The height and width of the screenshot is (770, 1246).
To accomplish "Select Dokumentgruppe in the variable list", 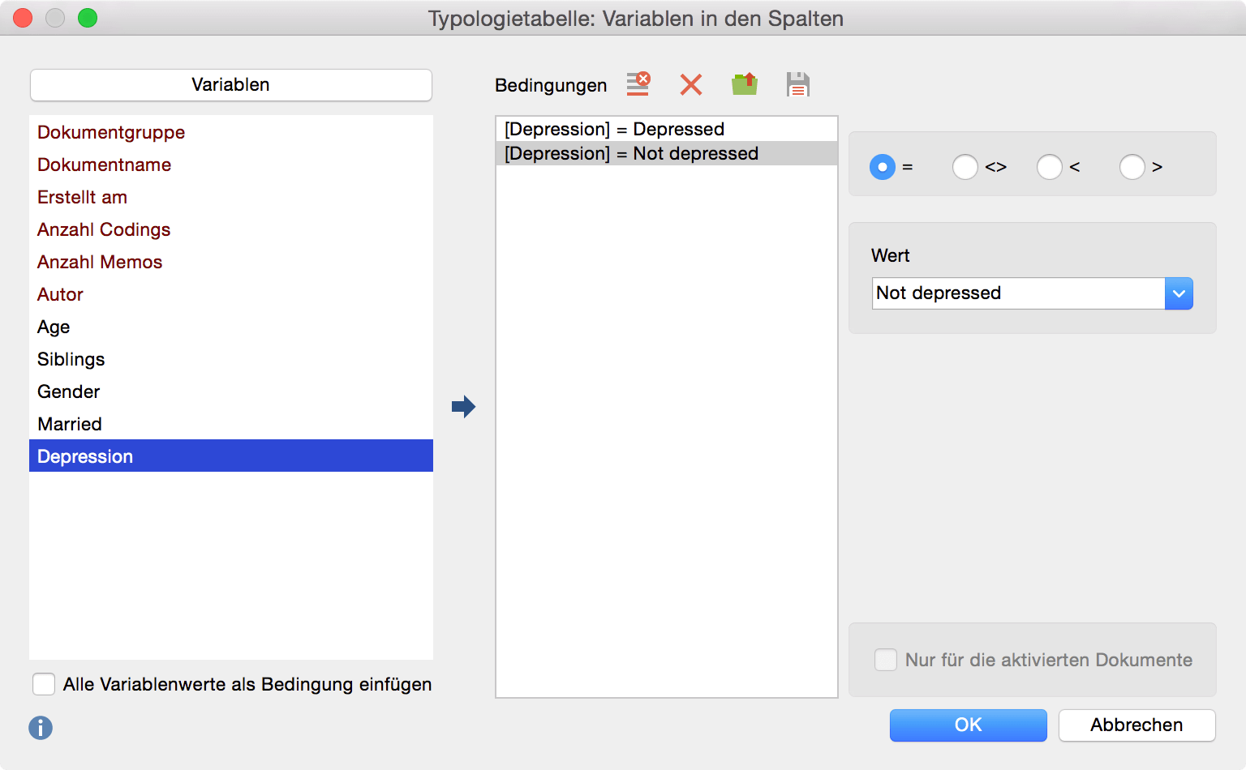I will point(231,132).
